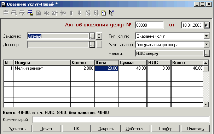Open the Заказчик selection ellipsis button
The image size is (214, 134).
tap(92, 36)
